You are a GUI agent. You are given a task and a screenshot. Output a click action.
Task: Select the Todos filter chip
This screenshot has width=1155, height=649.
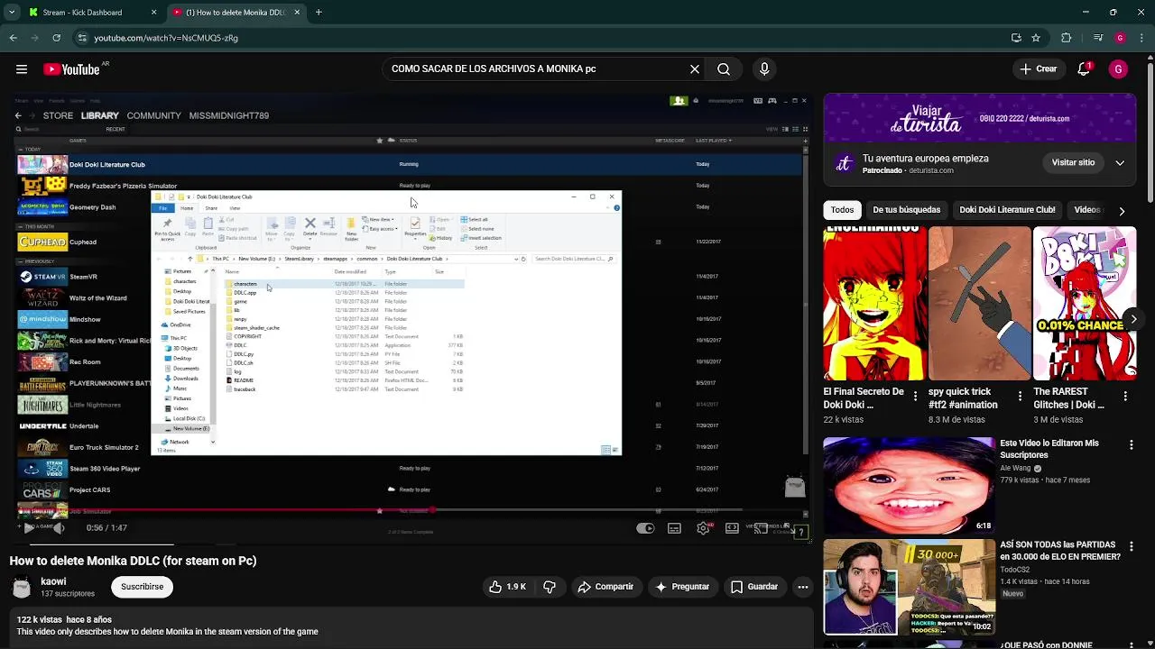pos(842,210)
